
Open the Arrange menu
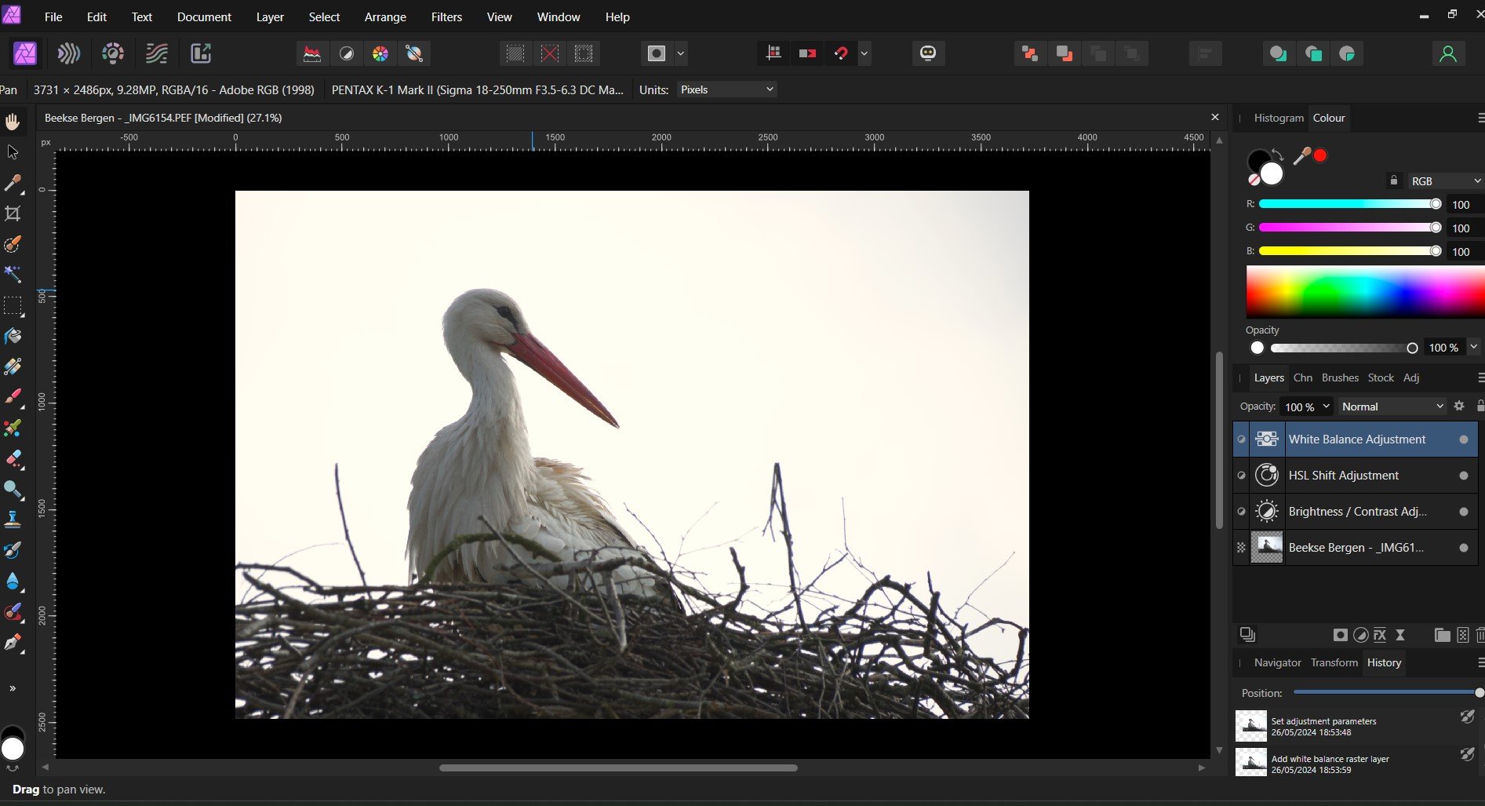coord(385,16)
